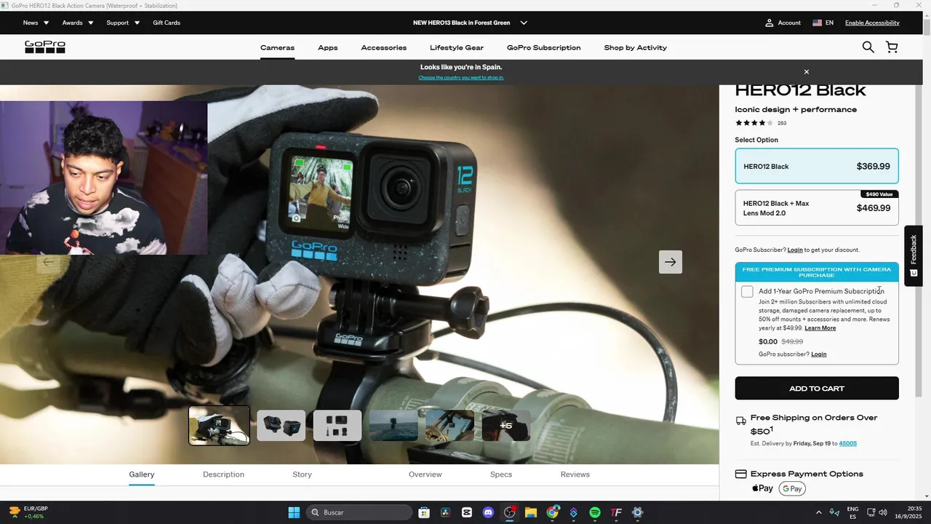Open the EUR/GBP taskbar widget

pos(28,512)
